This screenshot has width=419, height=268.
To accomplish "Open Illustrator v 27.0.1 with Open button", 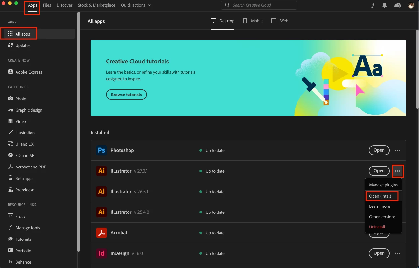I will click(x=379, y=171).
